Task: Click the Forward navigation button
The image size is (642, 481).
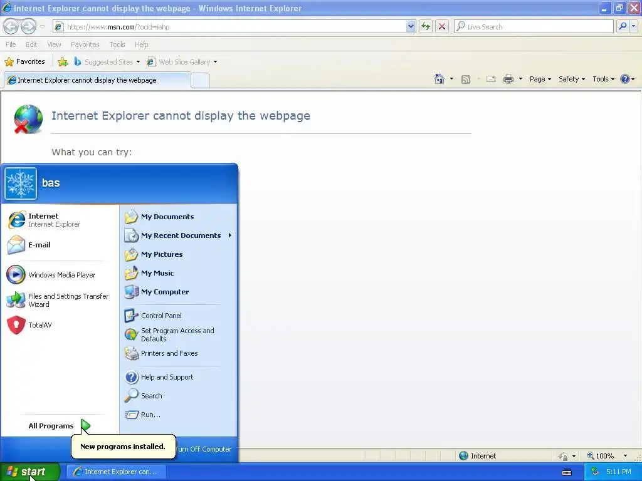Action: [x=28, y=26]
